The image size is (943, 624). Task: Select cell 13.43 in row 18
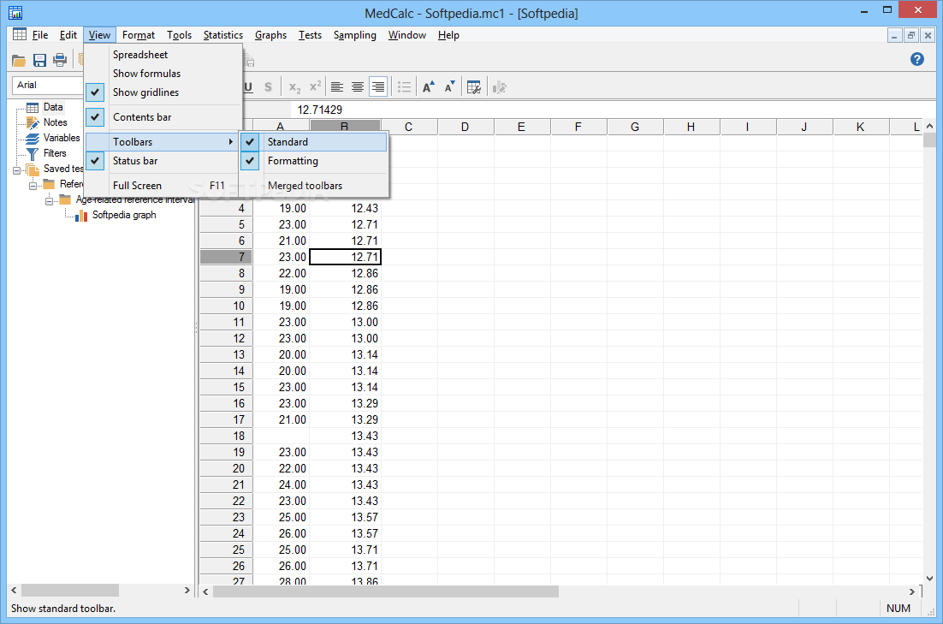pos(345,436)
